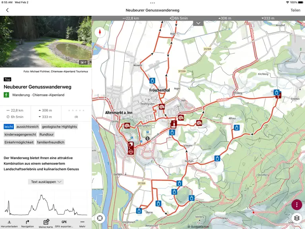Collapse the map stats bar chevron
Screen dimensions: 305x229
(x=198, y=23)
